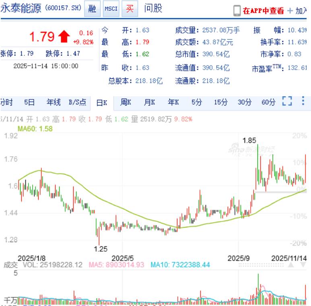
Task: Click the down triangle indicator arrow
Action: pyautogui.click(x=303, y=265)
